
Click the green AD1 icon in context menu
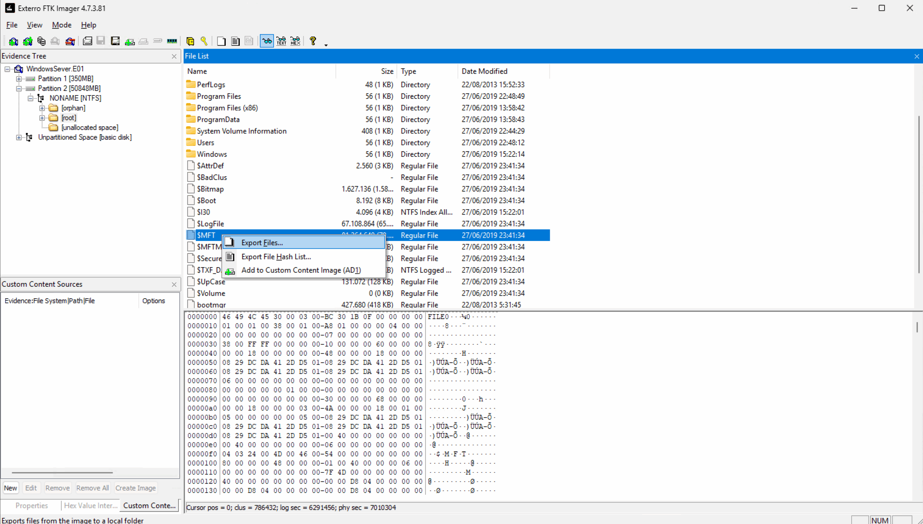pyautogui.click(x=230, y=271)
